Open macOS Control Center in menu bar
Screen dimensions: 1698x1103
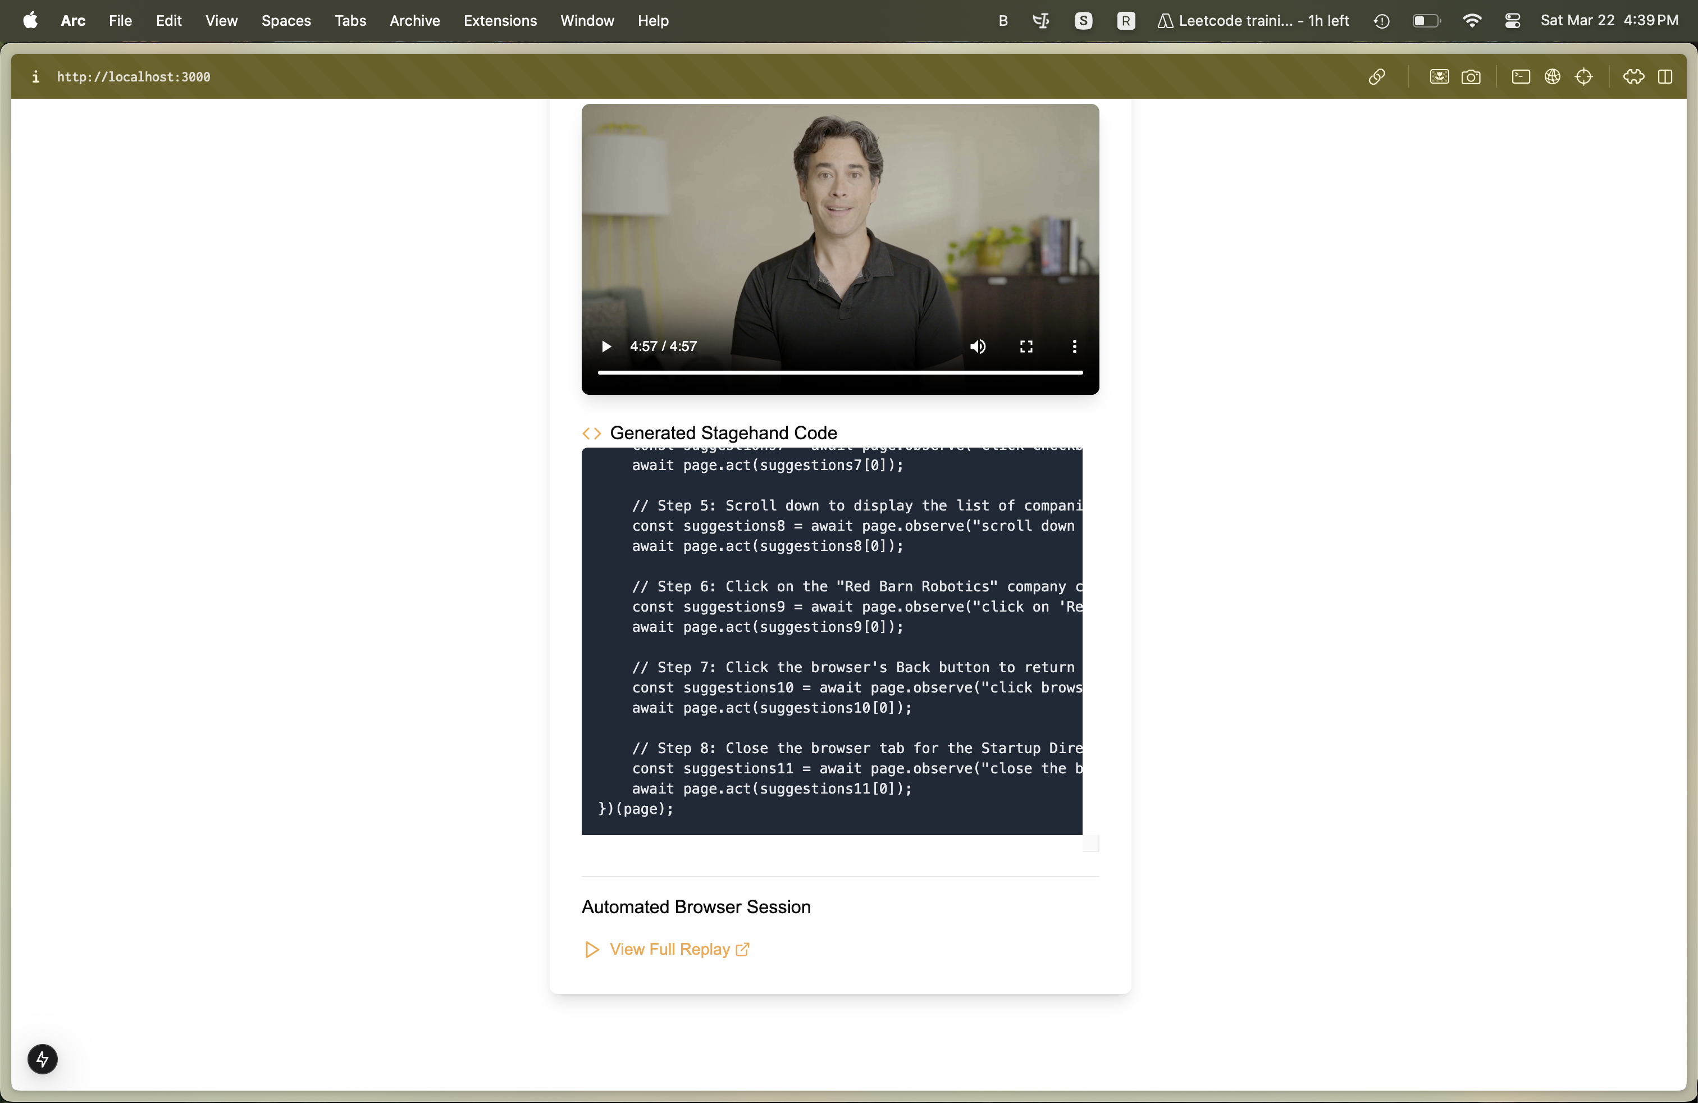pos(1512,21)
